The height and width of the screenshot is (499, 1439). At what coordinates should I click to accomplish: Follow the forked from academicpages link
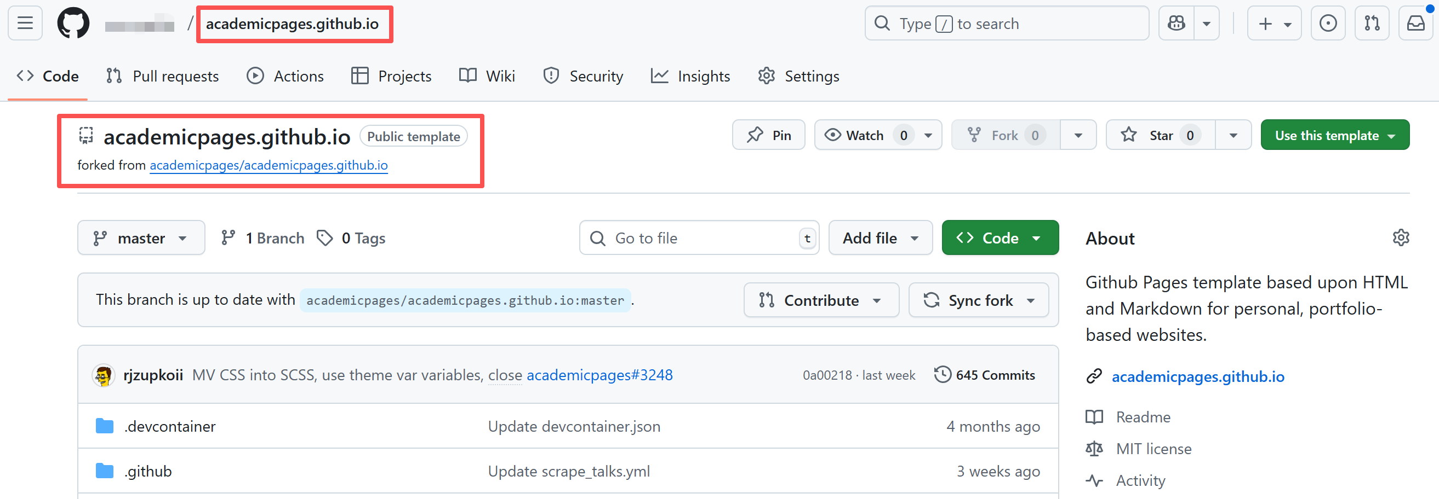[268, 165]
